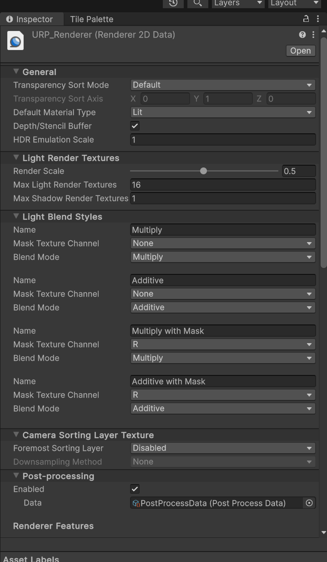This screenshot has height=562, width=327.
Task: Click the URP_Renderer asset icon
Action: (x=15, y=41)
